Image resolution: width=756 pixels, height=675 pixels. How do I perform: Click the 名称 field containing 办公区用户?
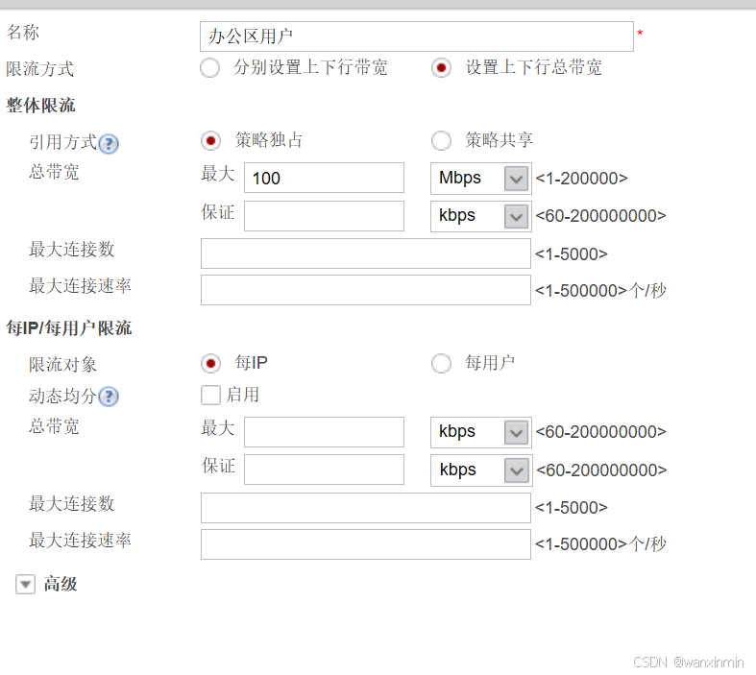pos(417,36)
